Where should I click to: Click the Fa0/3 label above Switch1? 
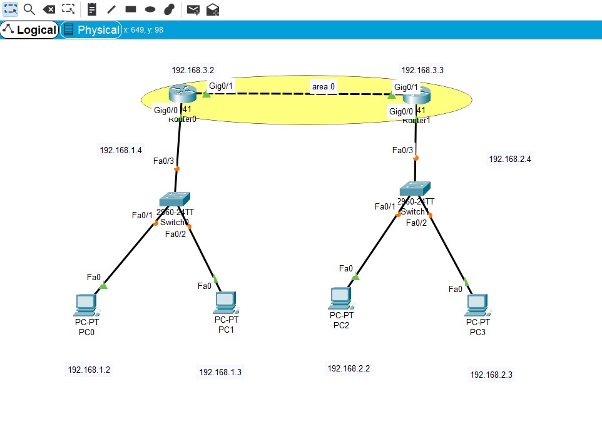click(402, 150)
